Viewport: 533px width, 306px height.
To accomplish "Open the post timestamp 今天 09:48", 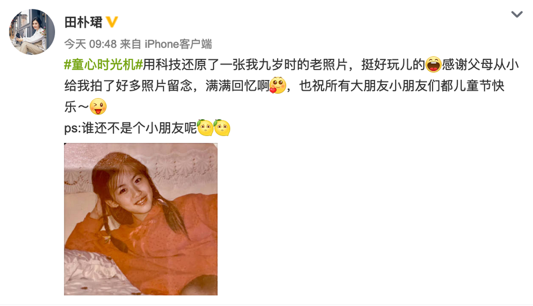I will pyautogui.click(x=90, y=44).
